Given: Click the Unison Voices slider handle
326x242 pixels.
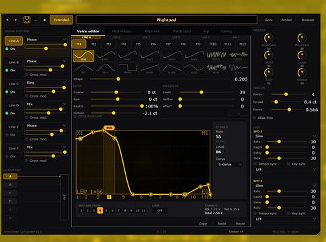Looking at the screenshot, I should (286, 94).
